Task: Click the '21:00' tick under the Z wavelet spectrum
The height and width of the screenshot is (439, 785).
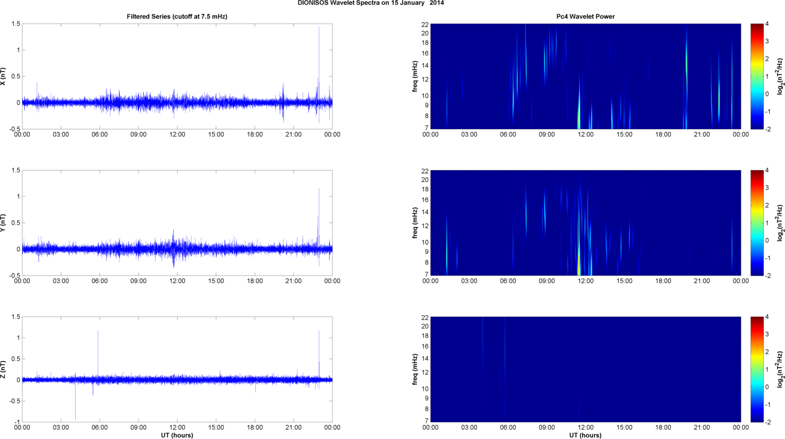Action: coord(702,428)
